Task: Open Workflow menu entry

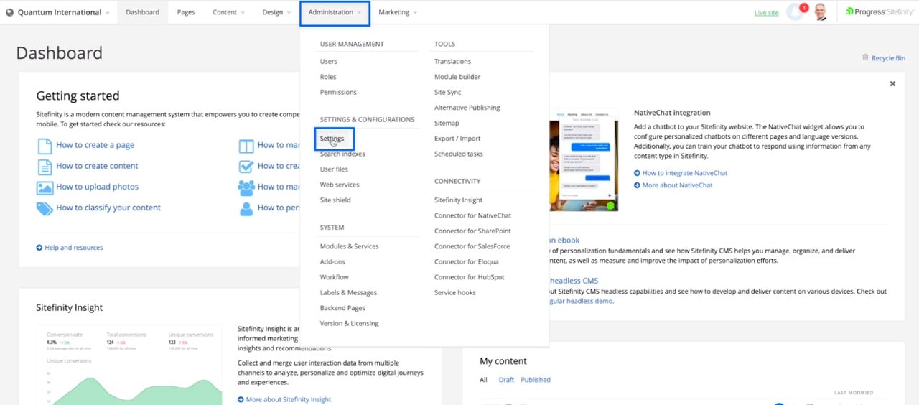Action: [334, 277]
